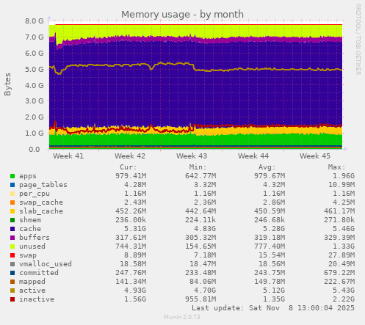Click the '5.0 G' y-axis tick label
This screenshot has height=325, width=365.
(35, 69)
